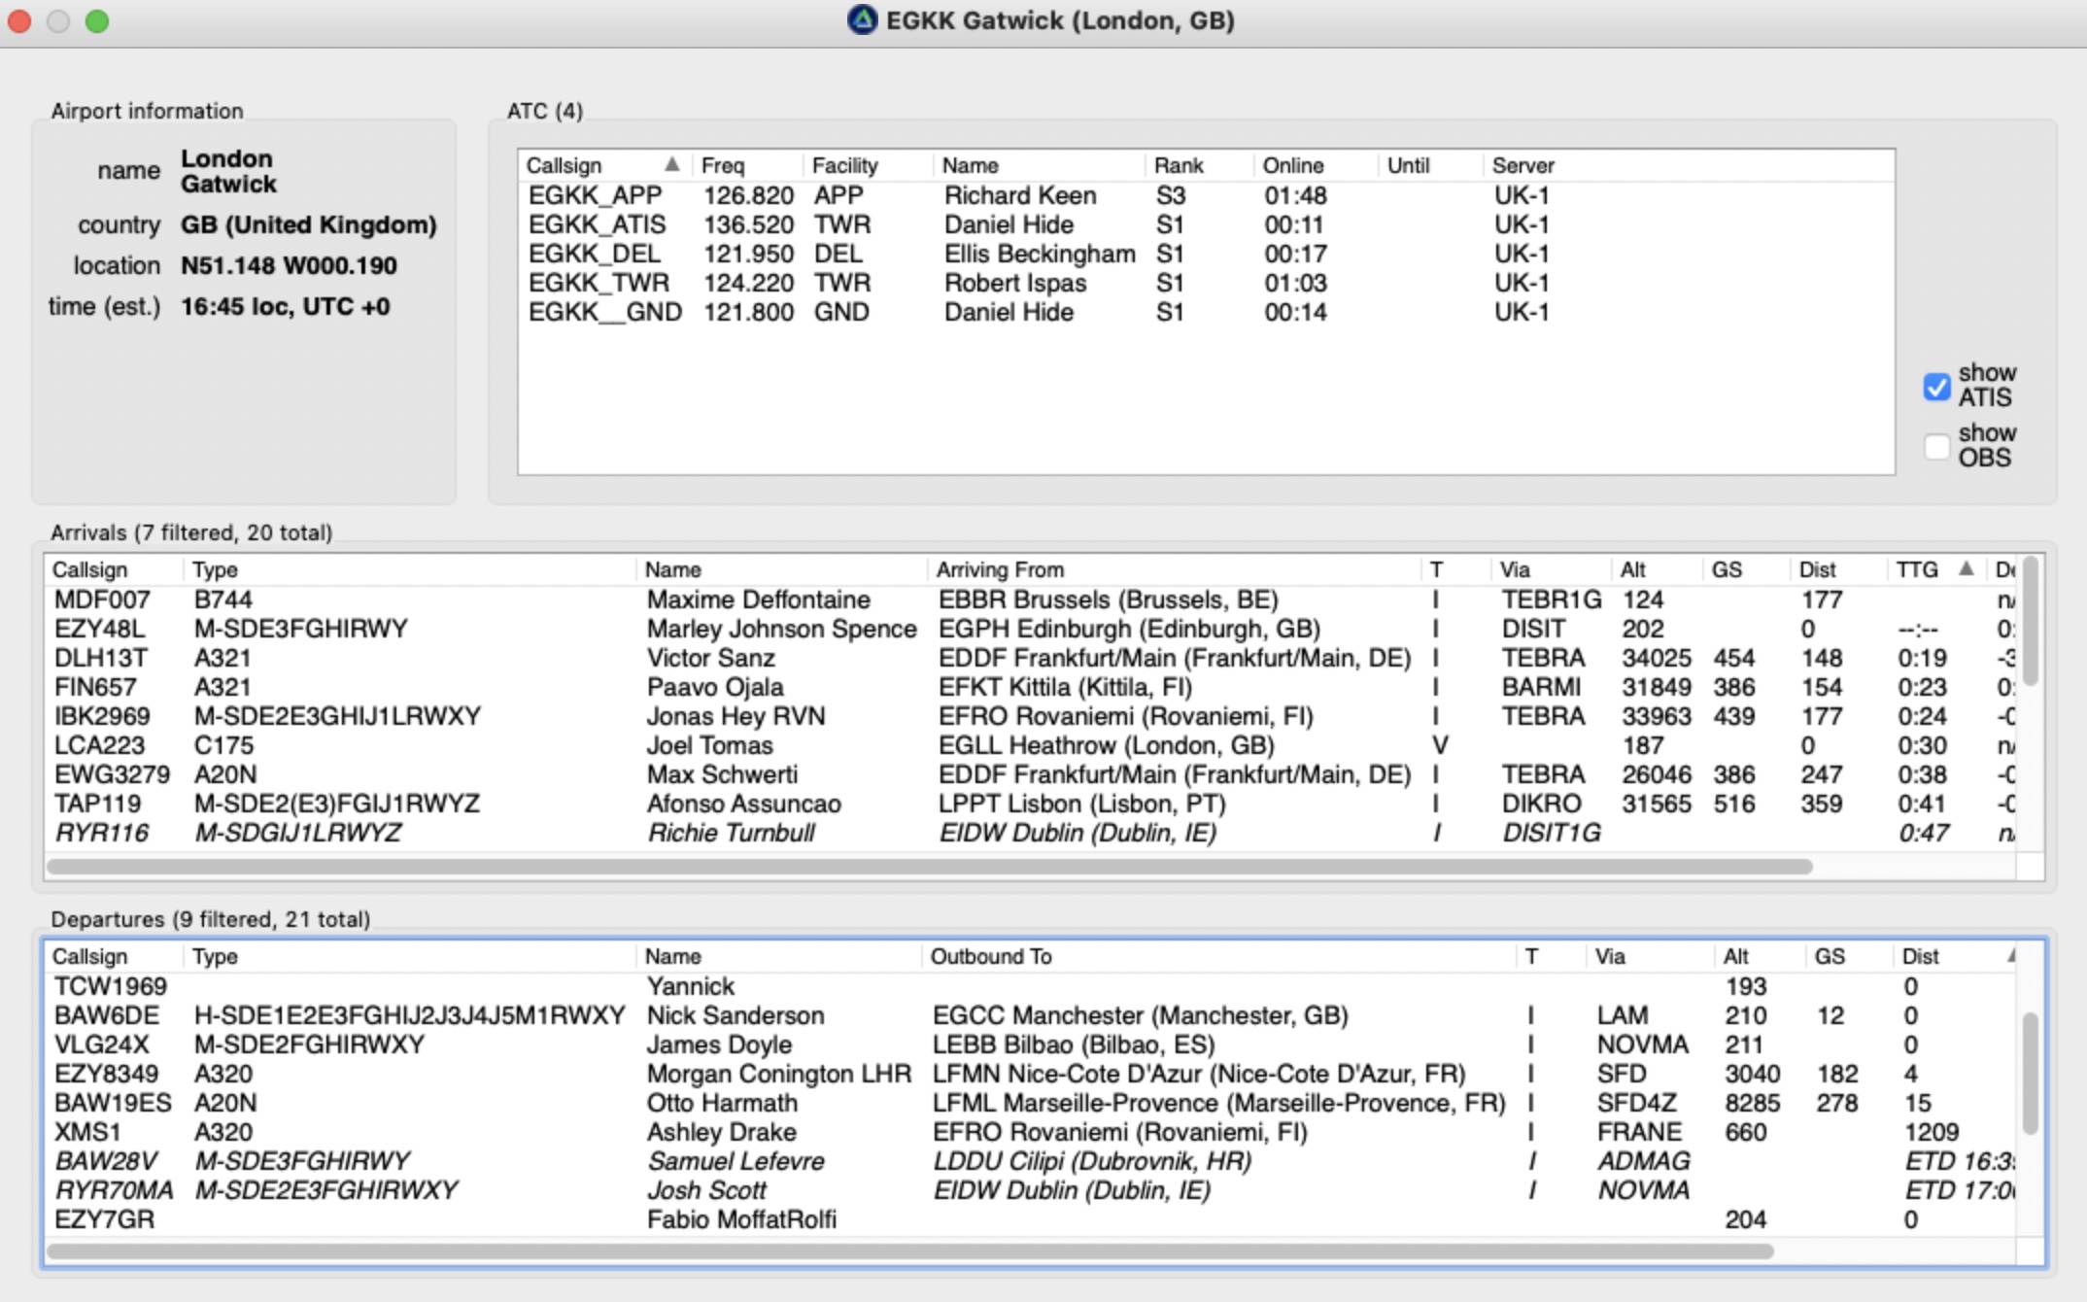Click the TTG sort arrow in Arrivals
Screen dimensions: 2087x1302
(1966, 568)
